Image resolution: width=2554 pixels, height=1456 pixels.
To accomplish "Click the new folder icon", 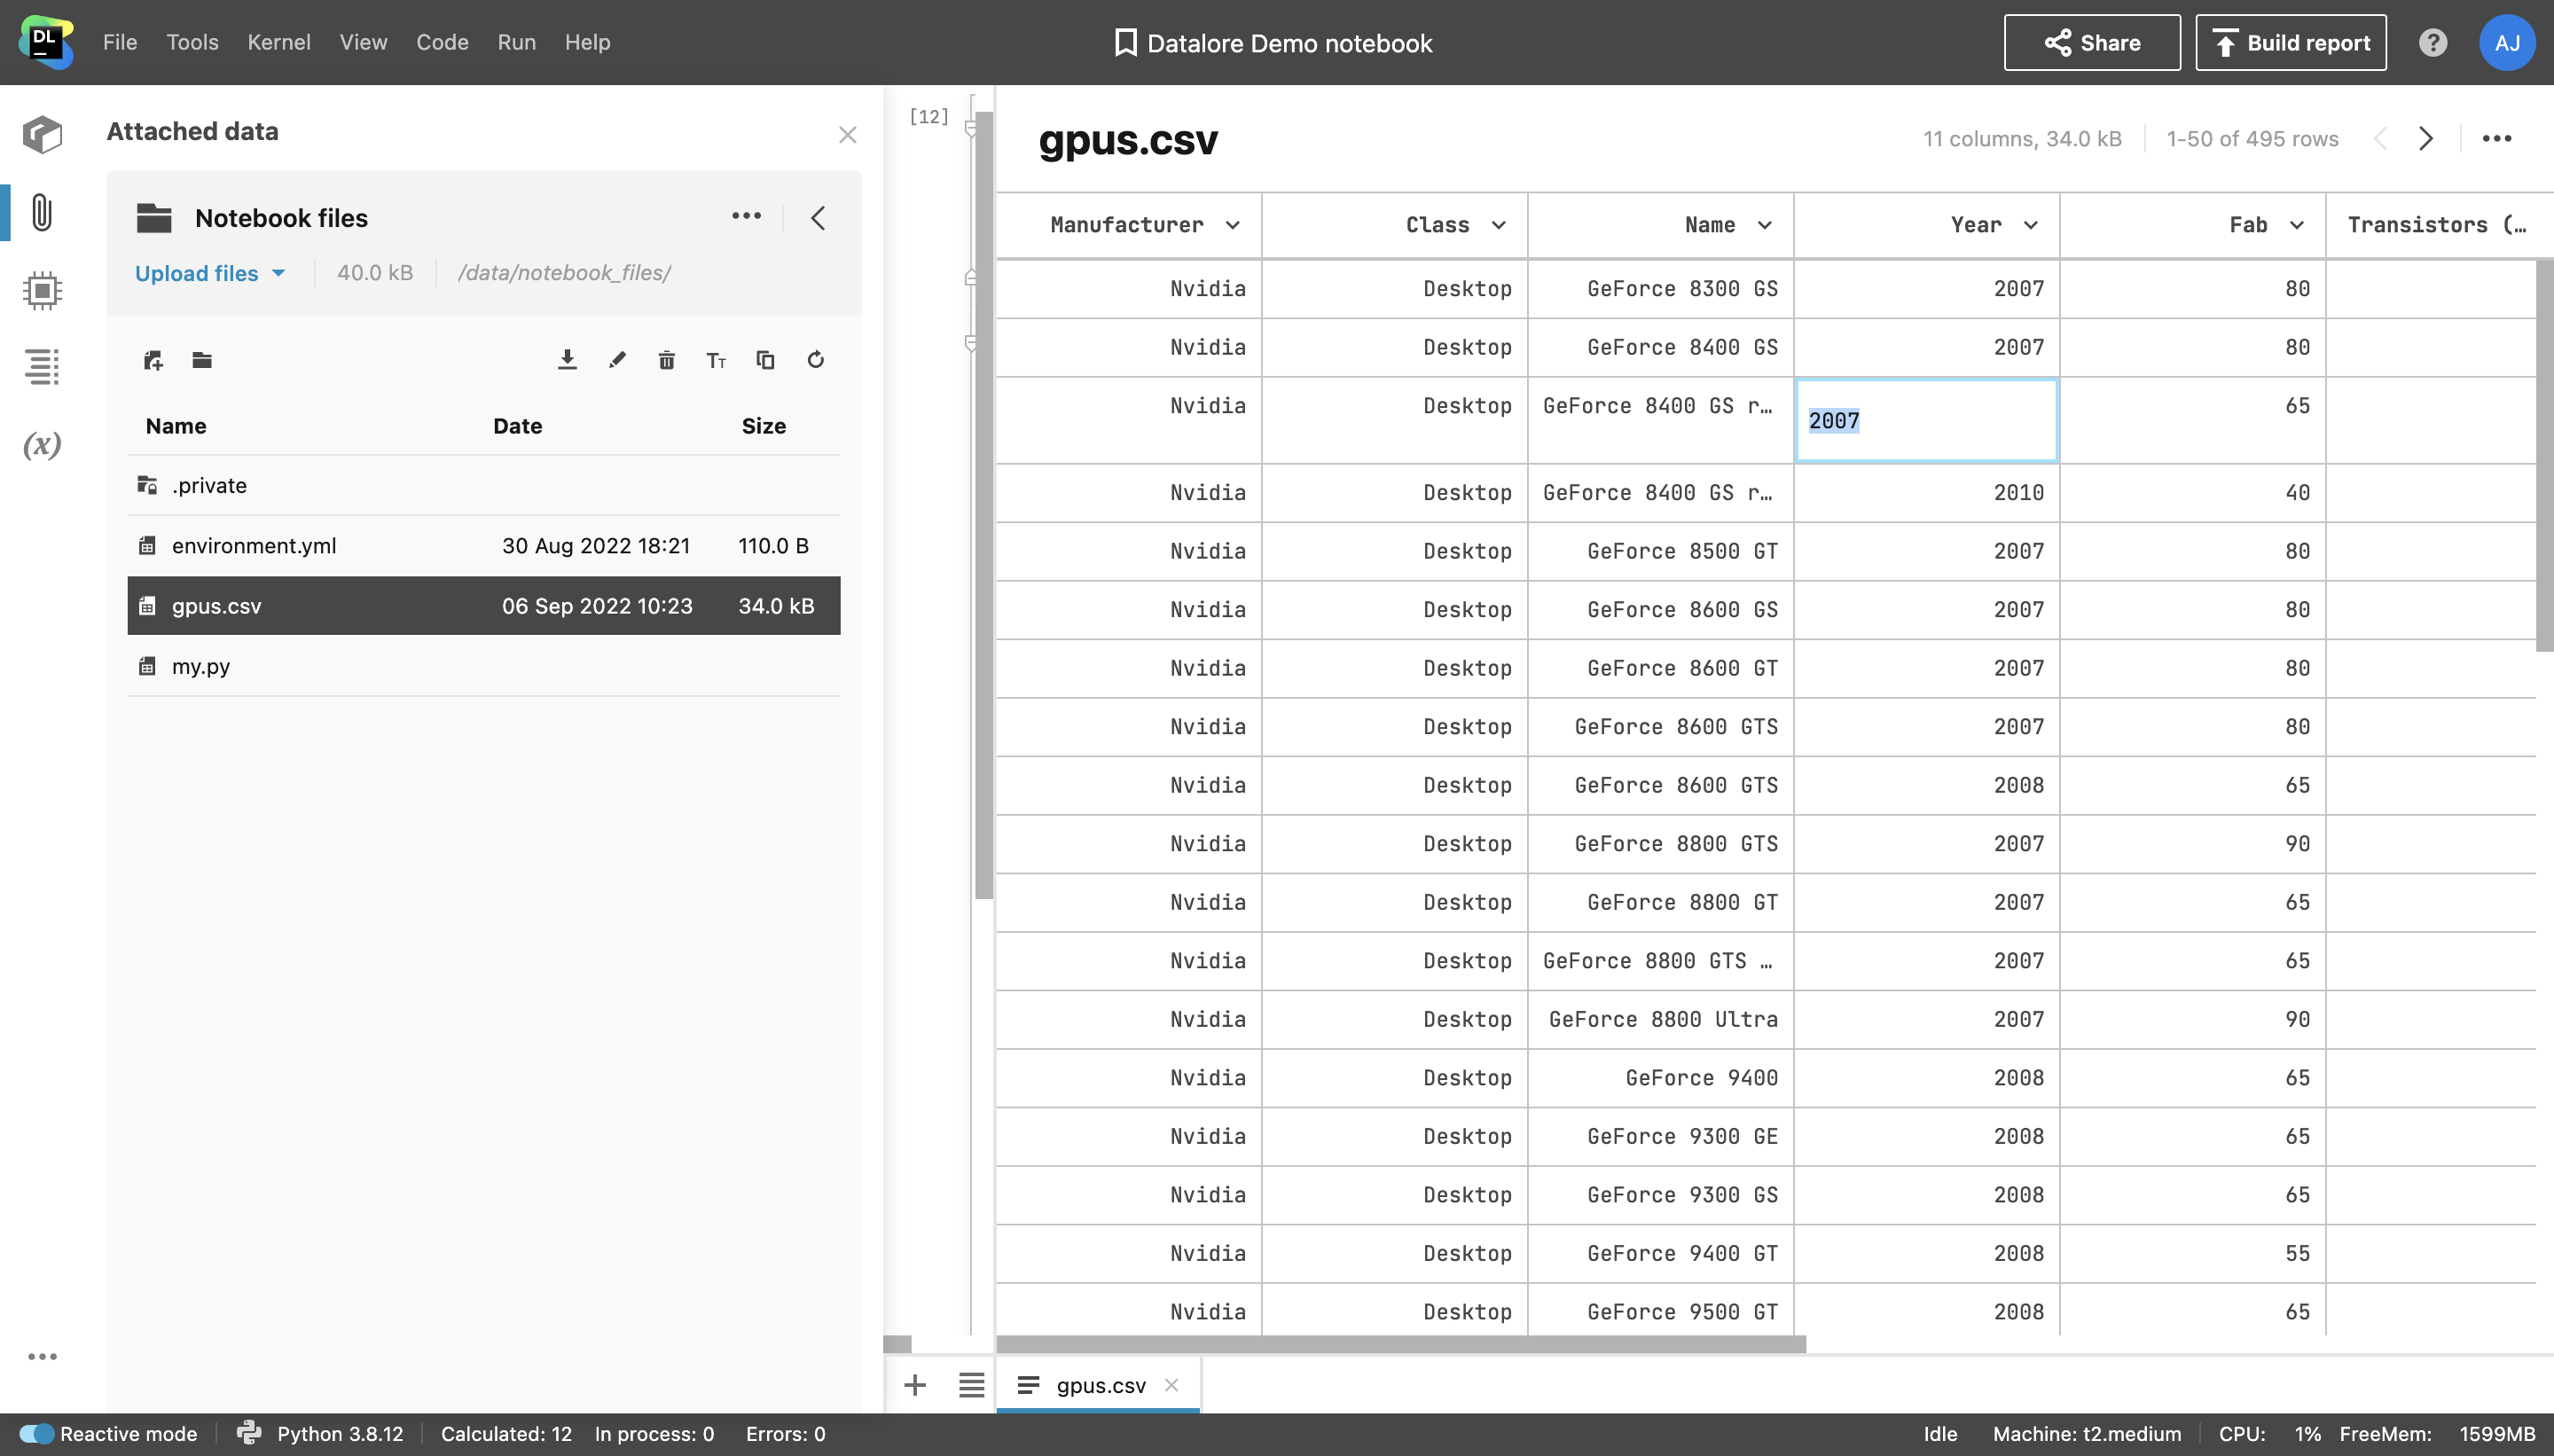I will point(202,360).
